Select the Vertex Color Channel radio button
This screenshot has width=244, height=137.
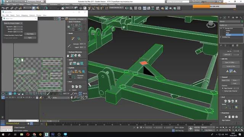coord(223,91)
